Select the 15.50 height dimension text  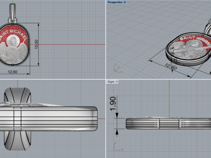(x=36, y=44)
